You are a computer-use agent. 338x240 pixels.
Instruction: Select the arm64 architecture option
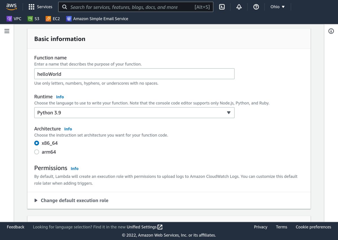37,152
